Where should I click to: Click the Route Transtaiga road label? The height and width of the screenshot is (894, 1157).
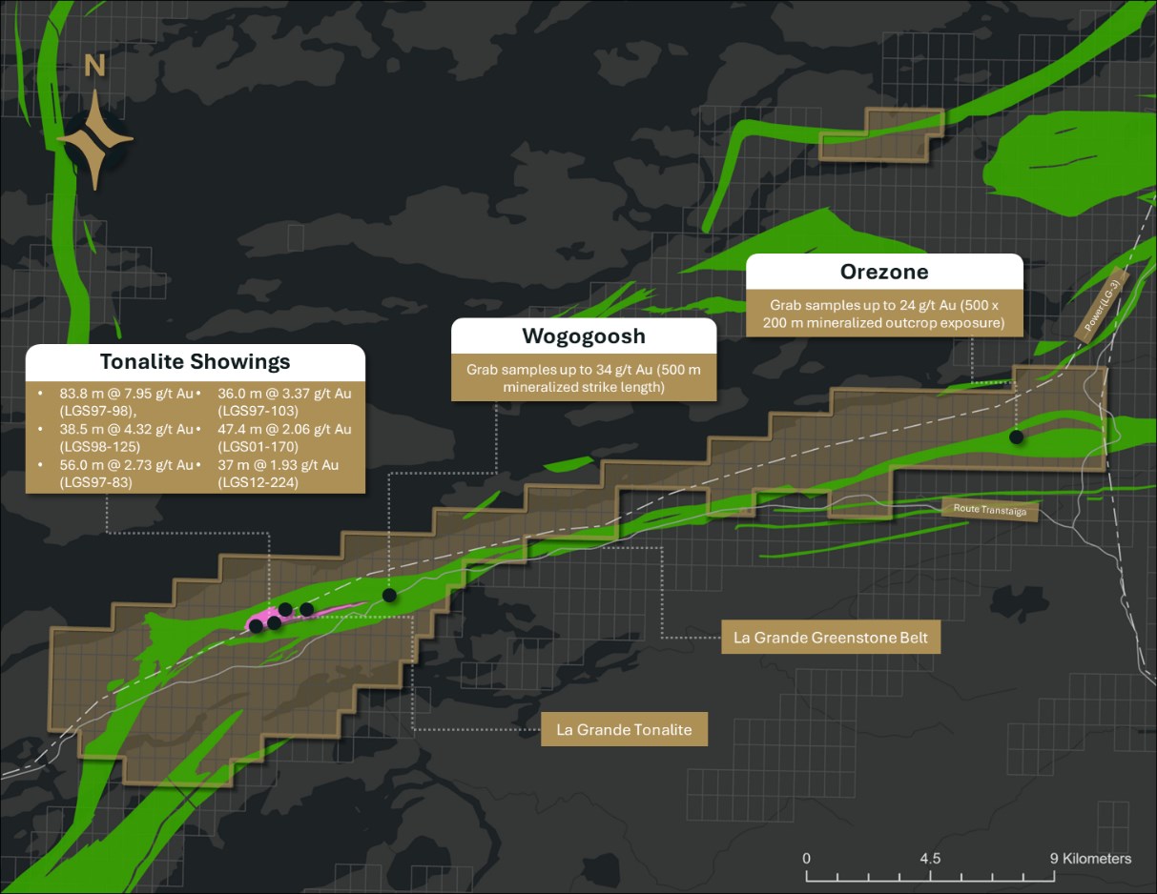(x=989, y=510)
